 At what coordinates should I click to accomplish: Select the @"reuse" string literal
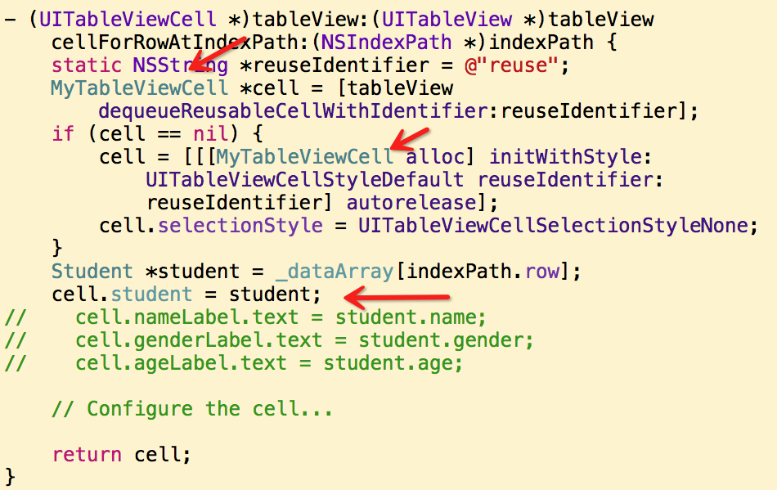click(x=511, y=65)
